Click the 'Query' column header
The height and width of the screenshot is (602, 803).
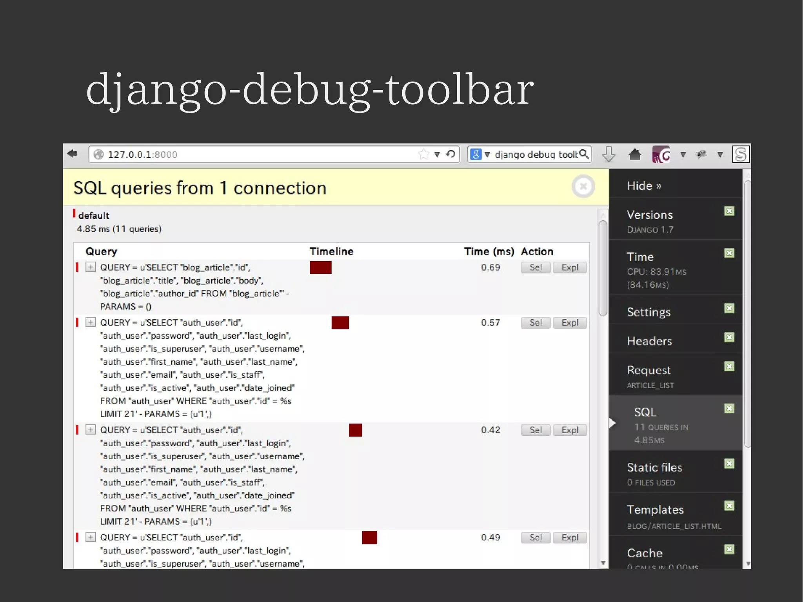tap(101, 252)
